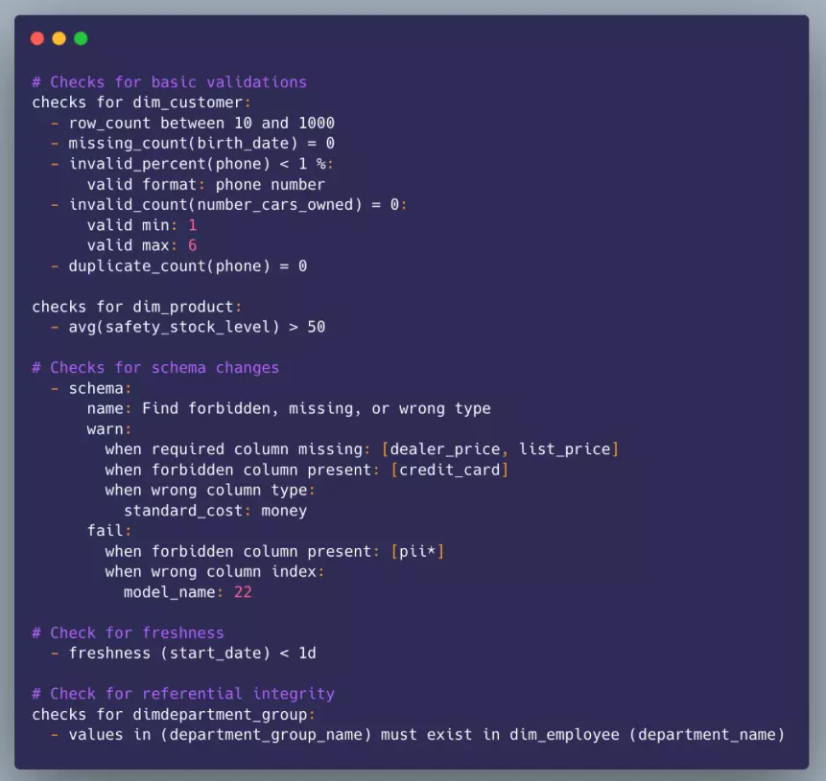Click the pink valid max value 6
Screen dimensions: 826x781
tap(192, 245)
